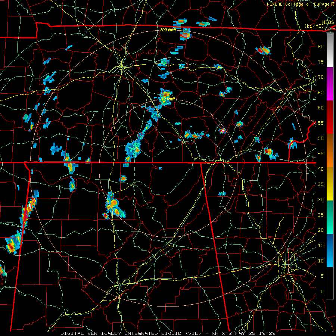Image resolution: width=336 pixels, height=336 pixels.
Task: Select the 5 scale label
Action: point(322,276)
